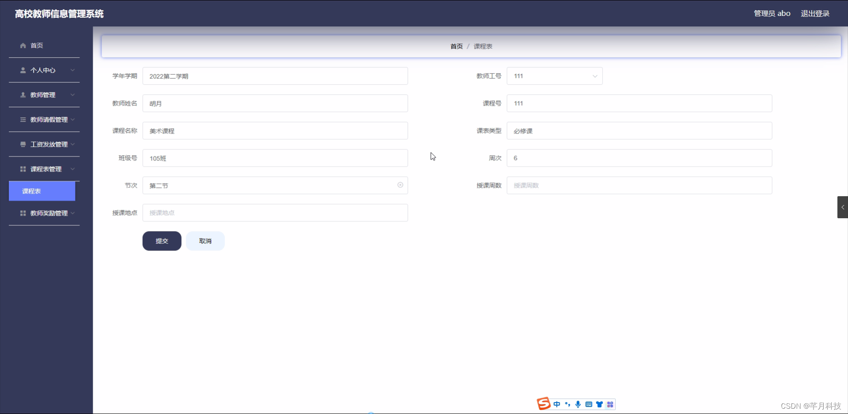Open the Sogou on-screen keyboard icon
848x414 pixels.
pyautogui.click(x=589, y=404)
